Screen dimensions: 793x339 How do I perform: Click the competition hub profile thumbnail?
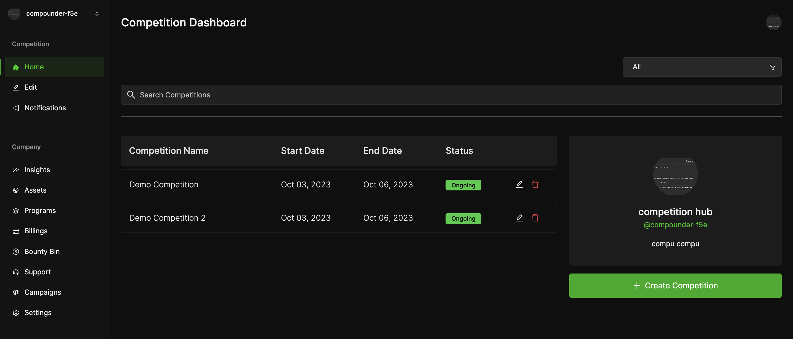click(x=675, y=176)
